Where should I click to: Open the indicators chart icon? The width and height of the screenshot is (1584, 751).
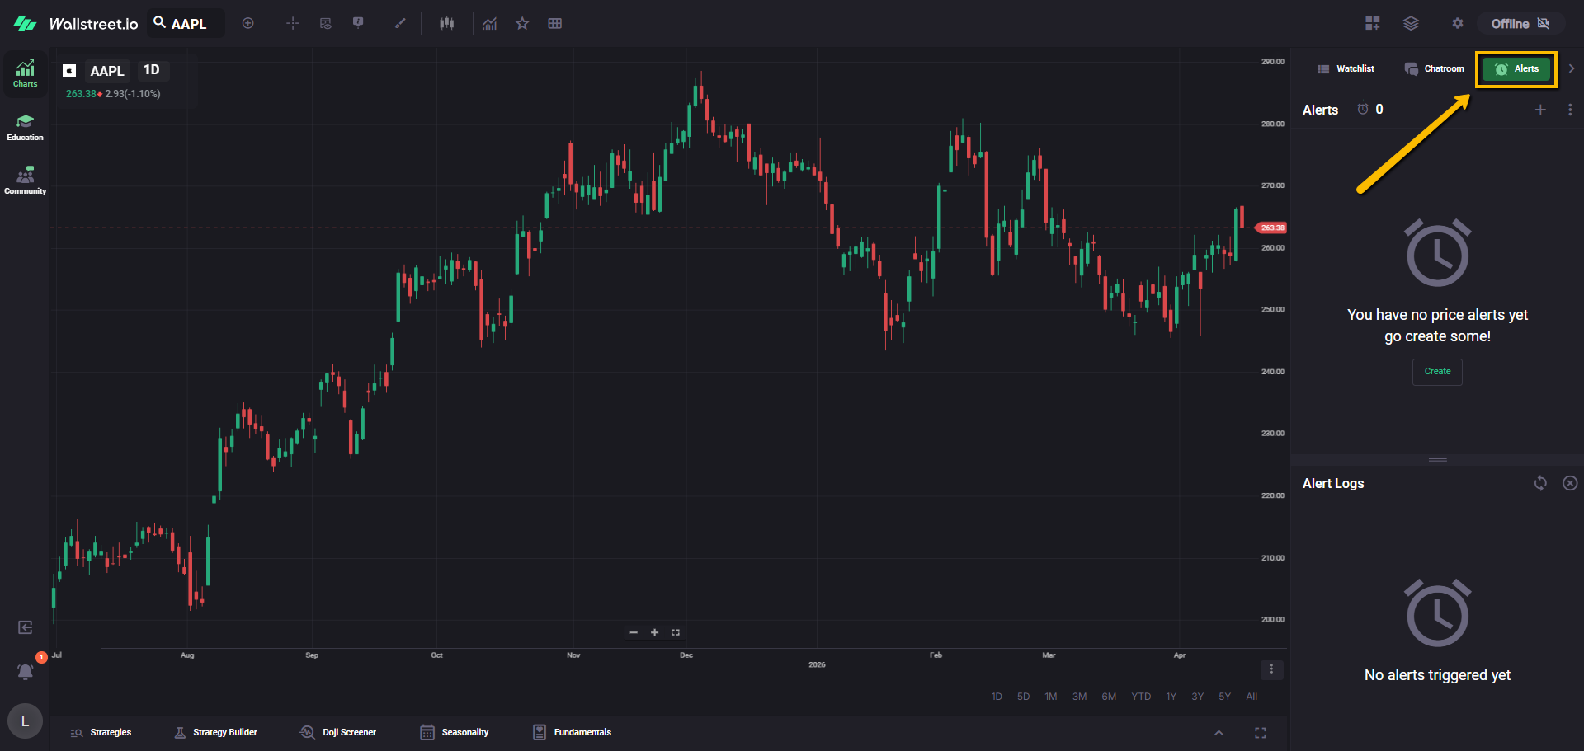[490, 24]
